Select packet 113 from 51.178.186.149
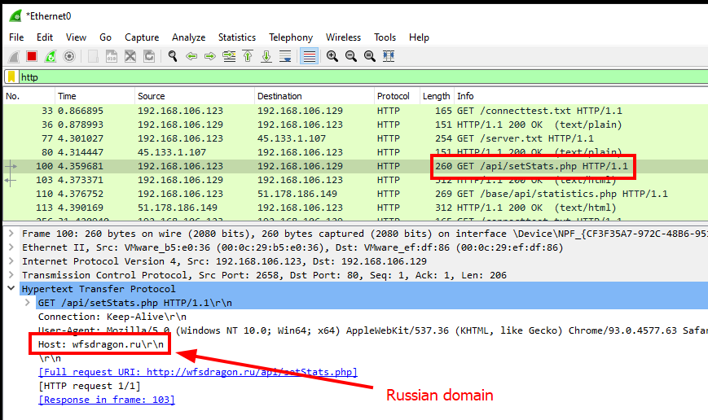 355,208
